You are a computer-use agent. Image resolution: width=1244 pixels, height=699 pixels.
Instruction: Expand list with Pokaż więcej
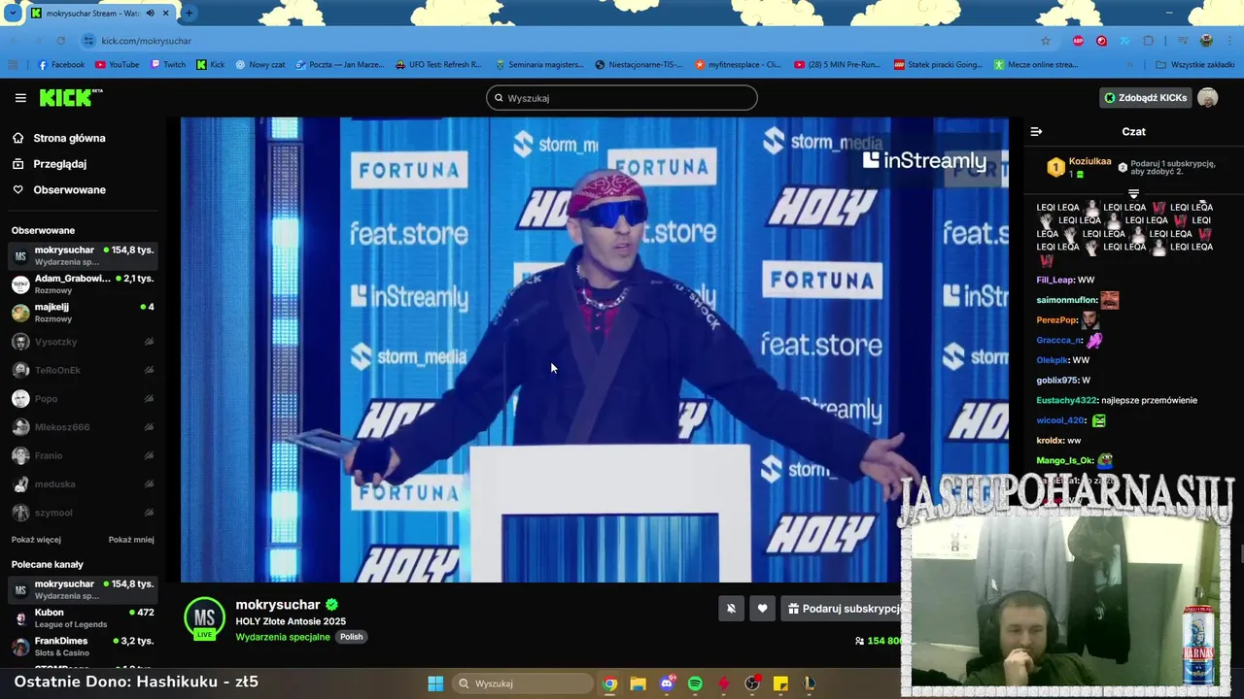36,540
